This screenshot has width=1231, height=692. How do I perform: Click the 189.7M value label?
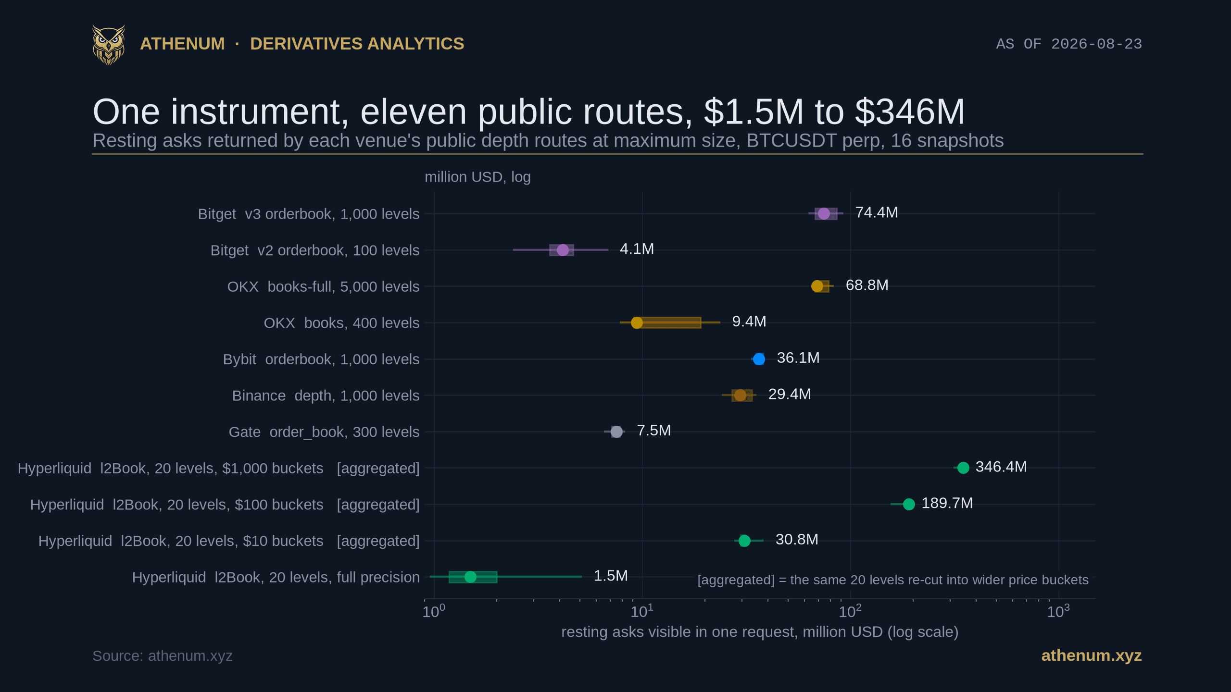point(947,503)
